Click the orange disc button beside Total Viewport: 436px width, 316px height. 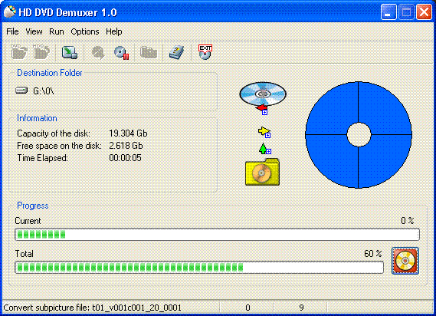[405, 261]
